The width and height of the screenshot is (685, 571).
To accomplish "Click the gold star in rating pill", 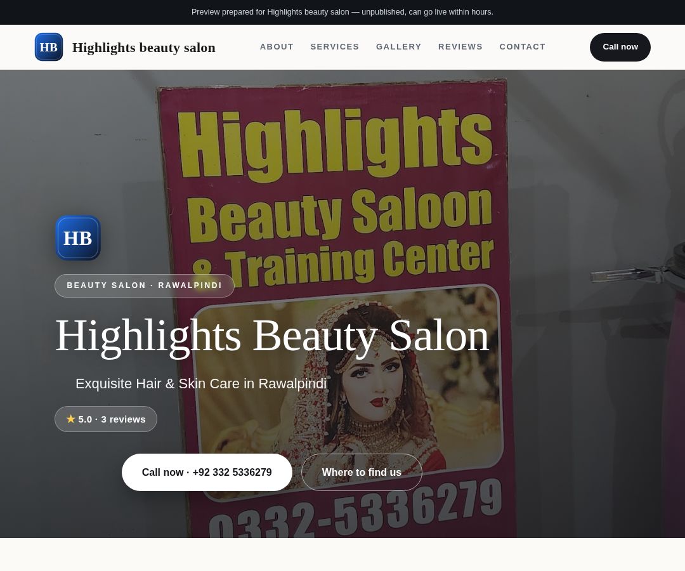I will tap(71, 419).
